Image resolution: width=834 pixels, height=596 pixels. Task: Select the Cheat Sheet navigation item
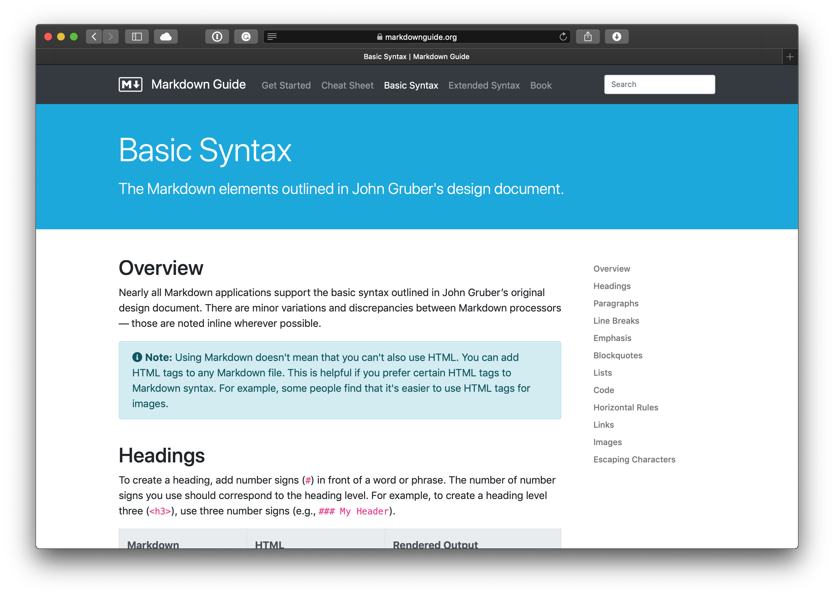[x=347, y=85]
